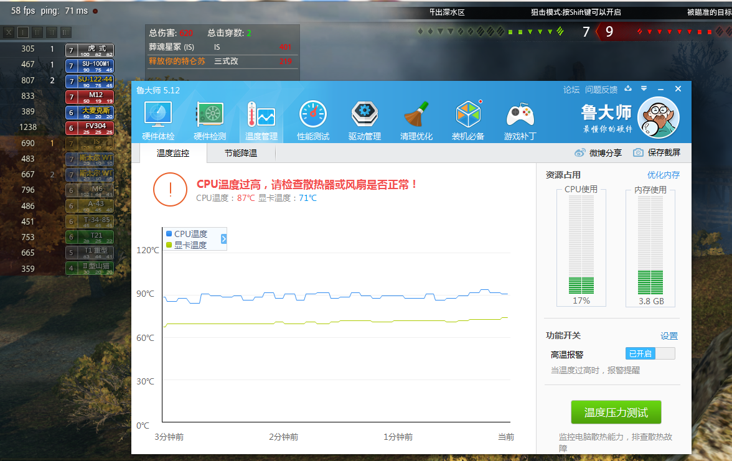Viewport: 732px width, 461px height.
Task: Click the 葬魂星冢 (IS) damage log row
Action: [222, 47]
